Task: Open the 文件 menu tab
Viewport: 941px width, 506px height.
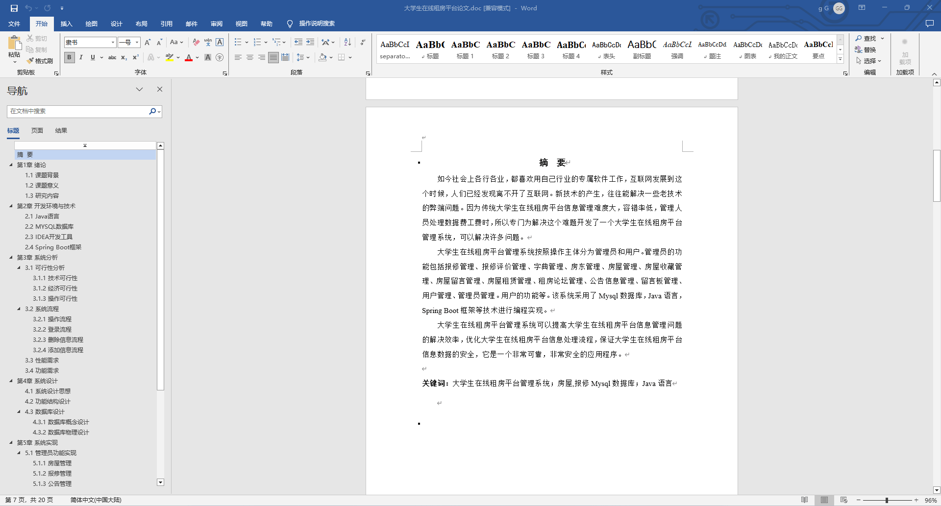Action: pos(14,24)
